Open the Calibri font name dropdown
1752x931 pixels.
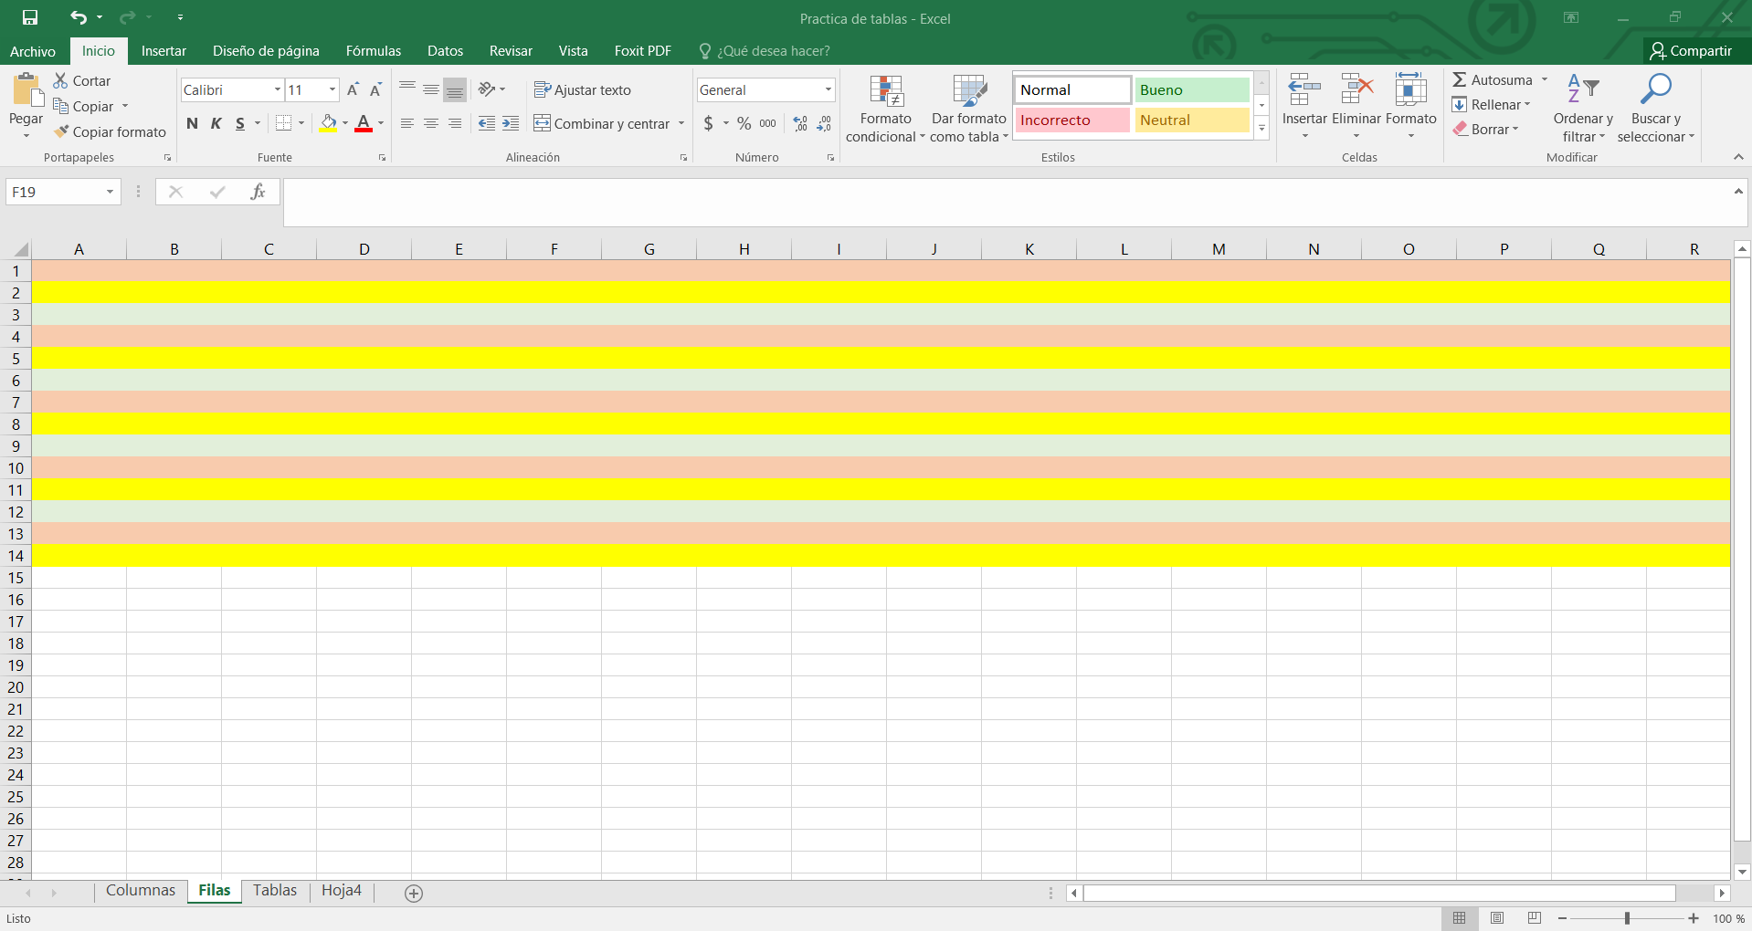[x=278, y=89]
